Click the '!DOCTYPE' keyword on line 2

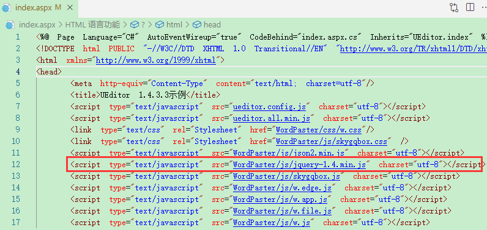58,49
